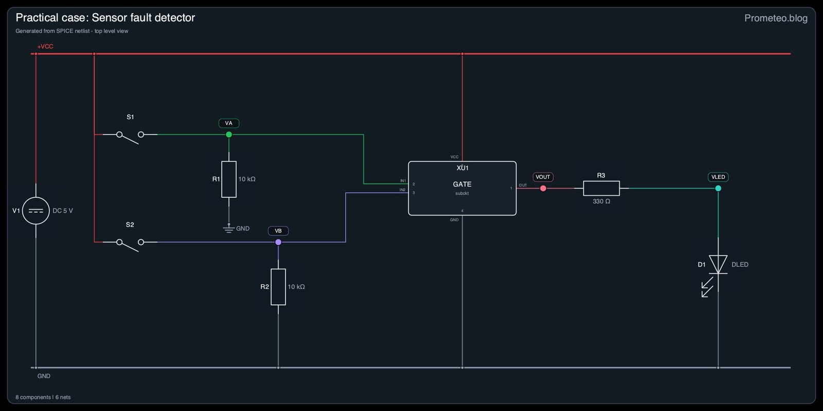Viewport: 823px width, 411px height.
Task: Click the '330 Ω' value under R3
Action: [601, 201]
